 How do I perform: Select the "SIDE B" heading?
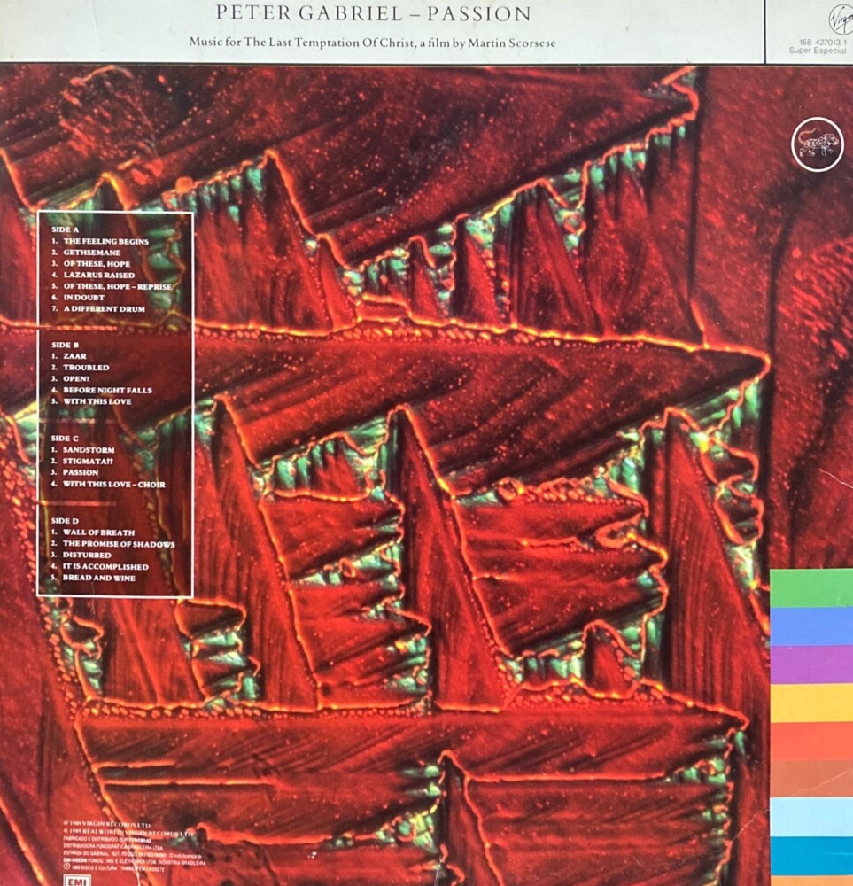[65, 345]
